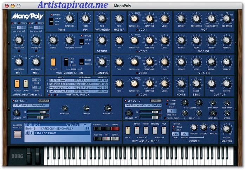Enable Chord key assign mode
The width and height of the screenshot is (246, 170).
pyautogui.click(x=137, y=131)
